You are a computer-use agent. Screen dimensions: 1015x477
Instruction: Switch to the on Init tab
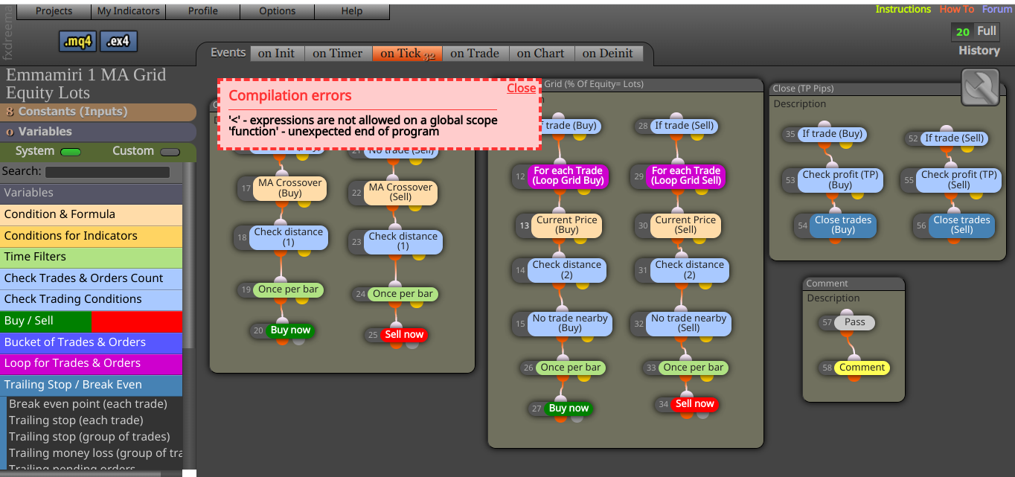click(x=276, y=54)
